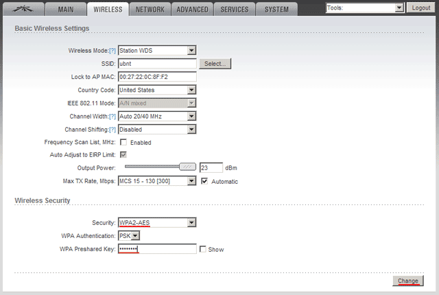The height and width of the screenshot is (295, 439).
Task: Open the SERVICES tab
Action: pyautogui.click(x=235, y=9)
